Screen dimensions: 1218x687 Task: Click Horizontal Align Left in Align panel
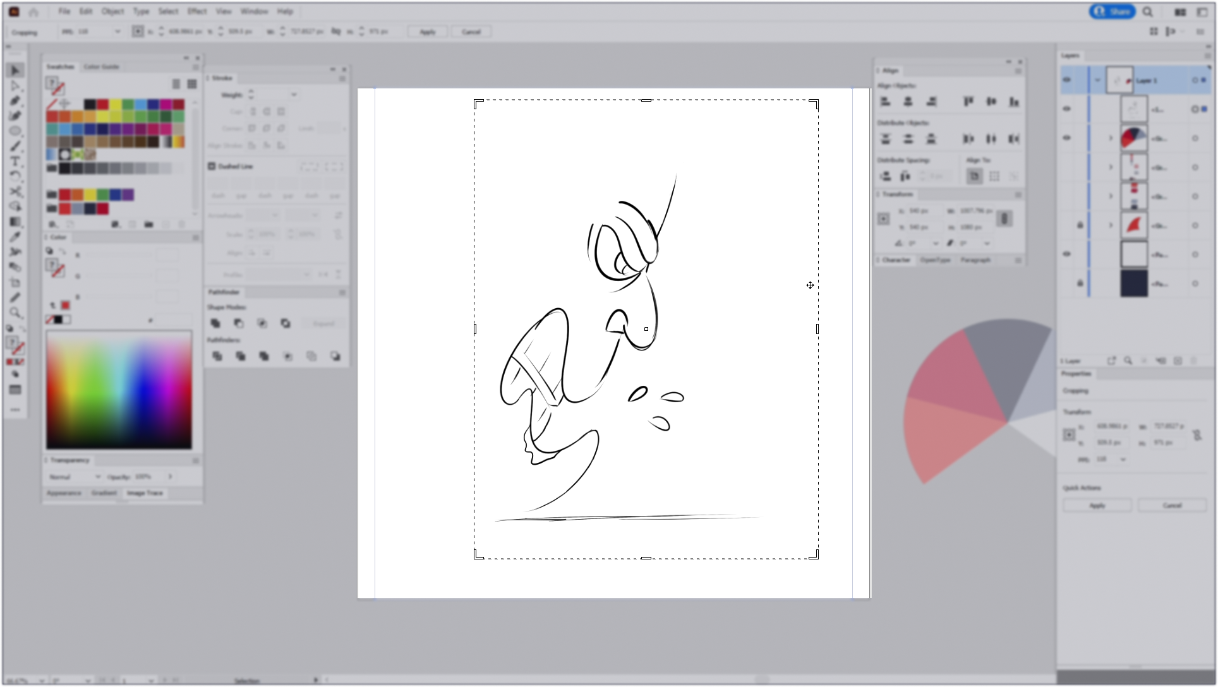pos(886,102)
